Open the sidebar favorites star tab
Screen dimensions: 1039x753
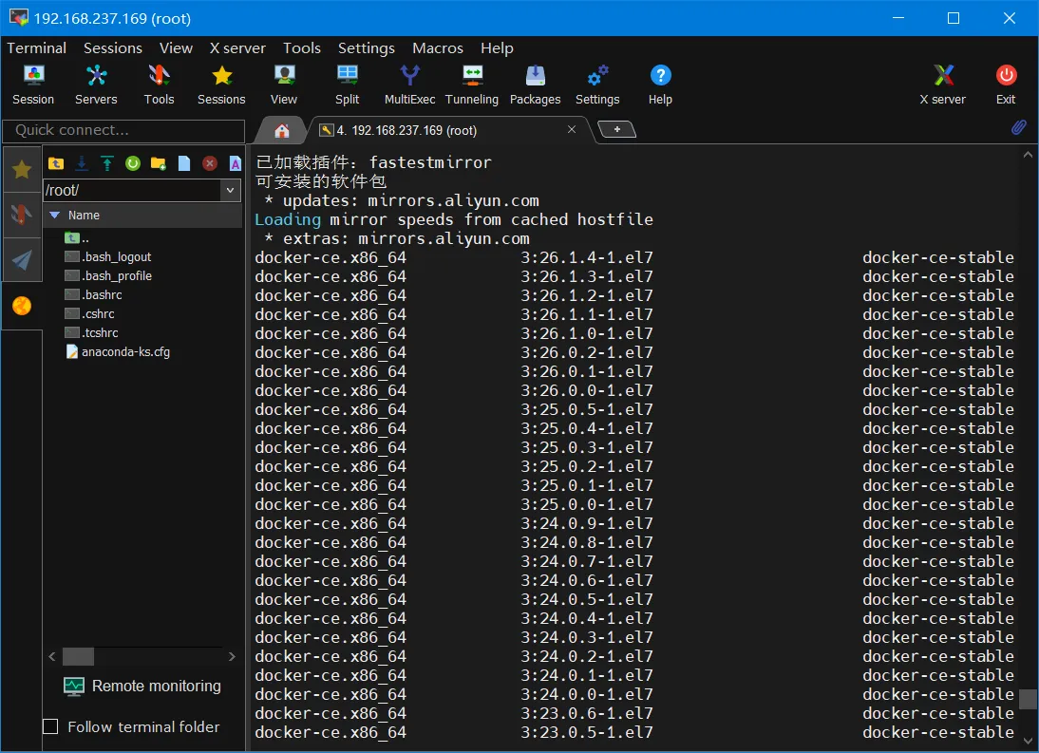(x=22, y=170)
